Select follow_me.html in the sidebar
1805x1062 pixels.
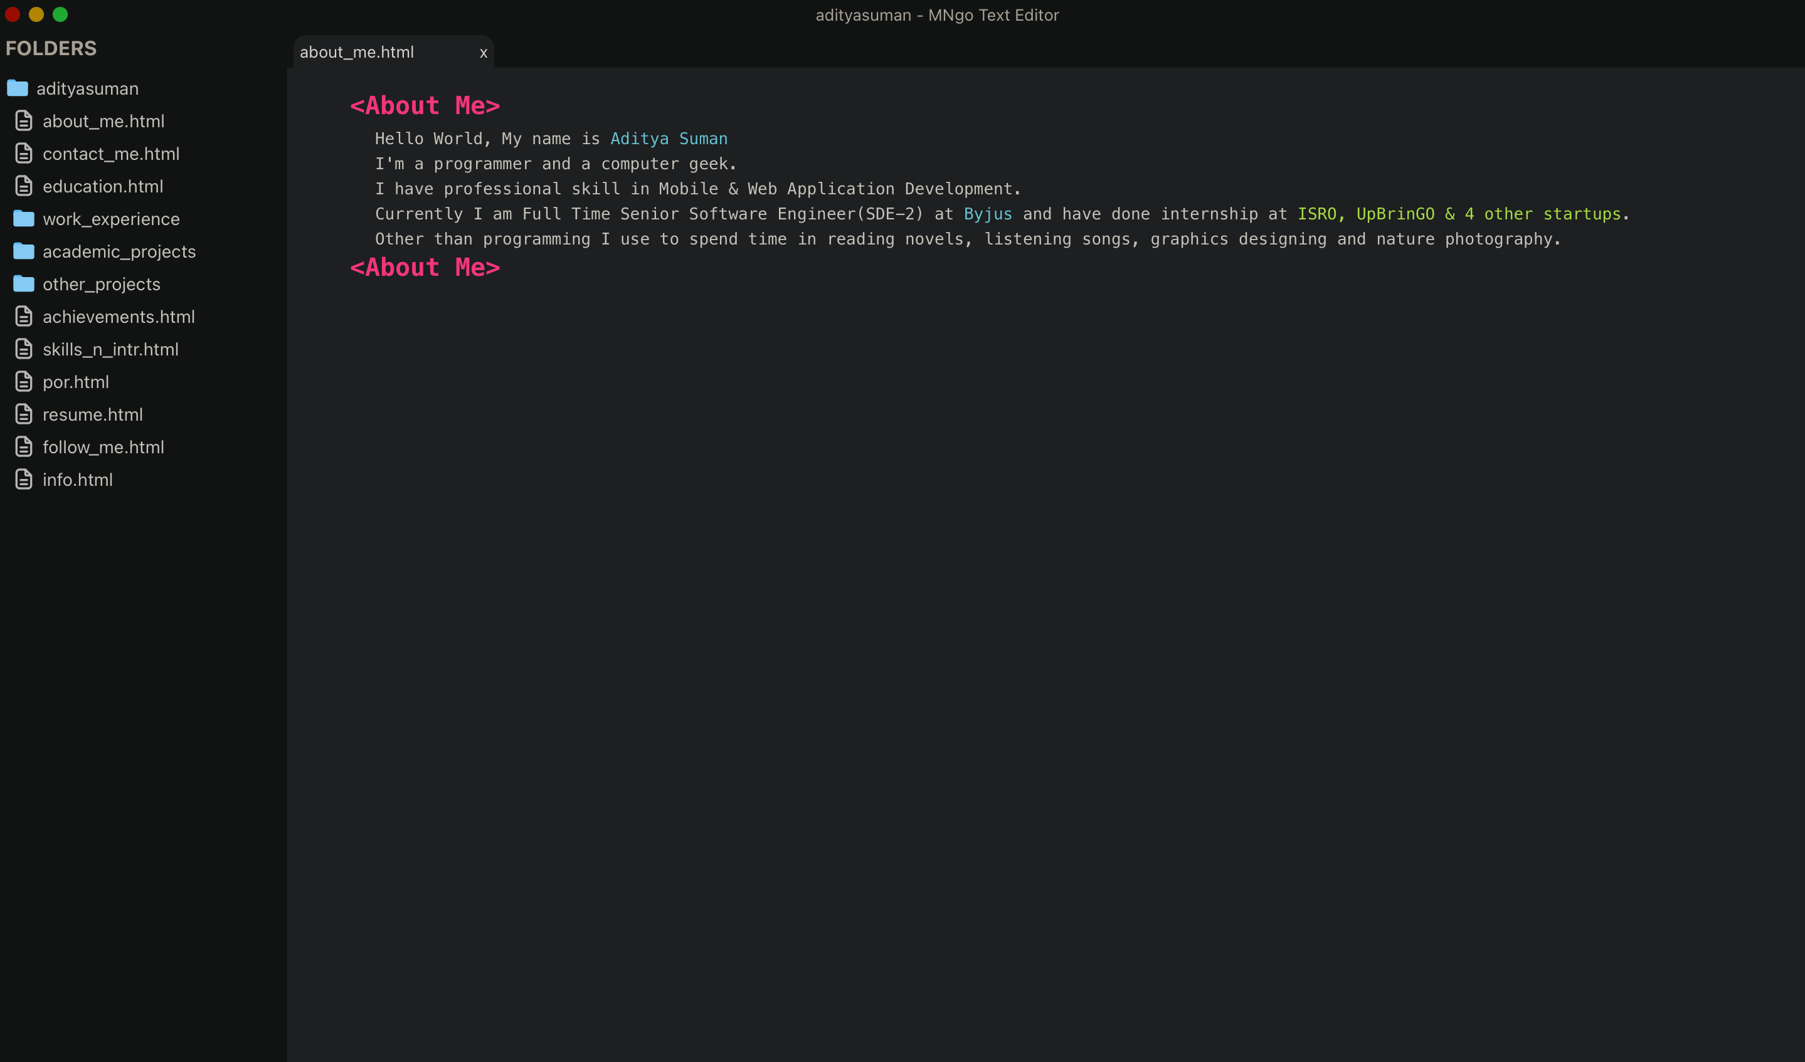pyautogui.click(x=103, y=448)
